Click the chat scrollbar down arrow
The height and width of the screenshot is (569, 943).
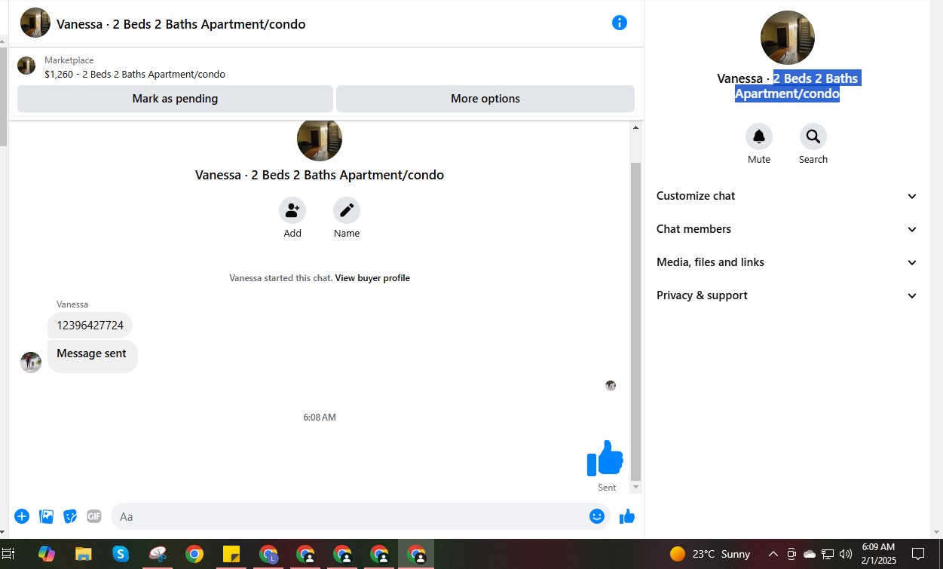click(x=635, y=488)
